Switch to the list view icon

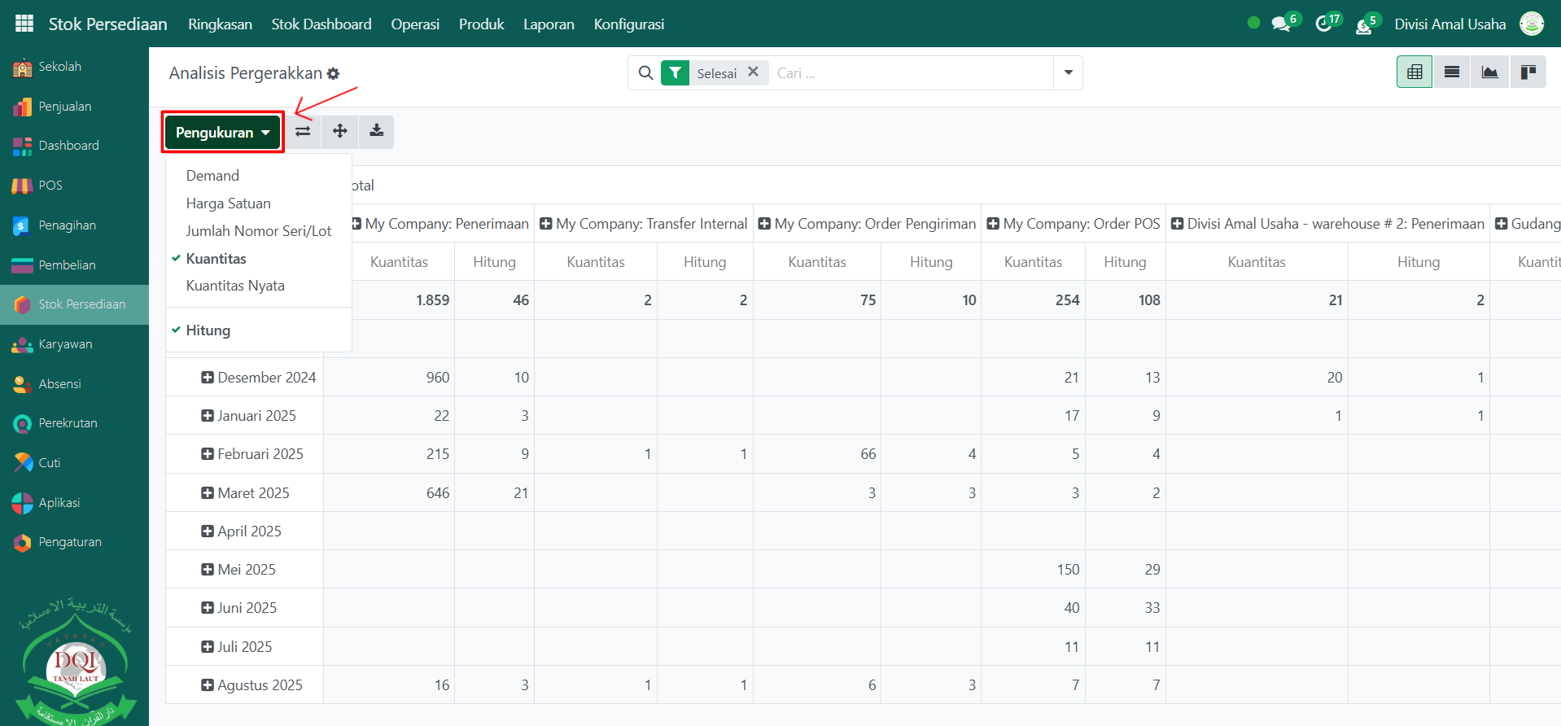point(1451,72)
